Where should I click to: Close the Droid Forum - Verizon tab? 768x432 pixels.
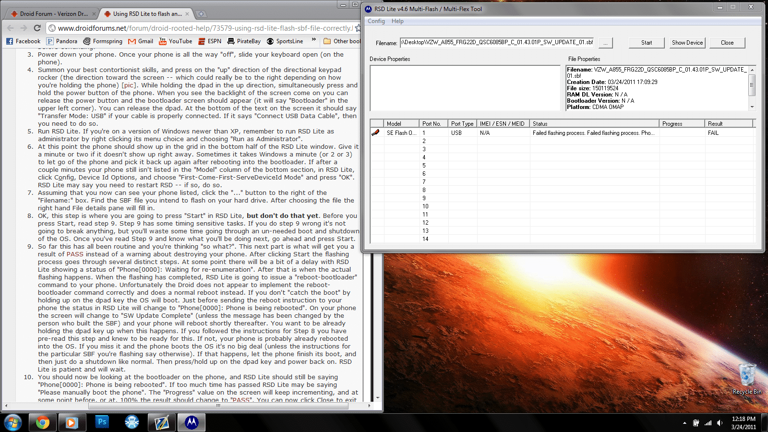pos(94,14)
